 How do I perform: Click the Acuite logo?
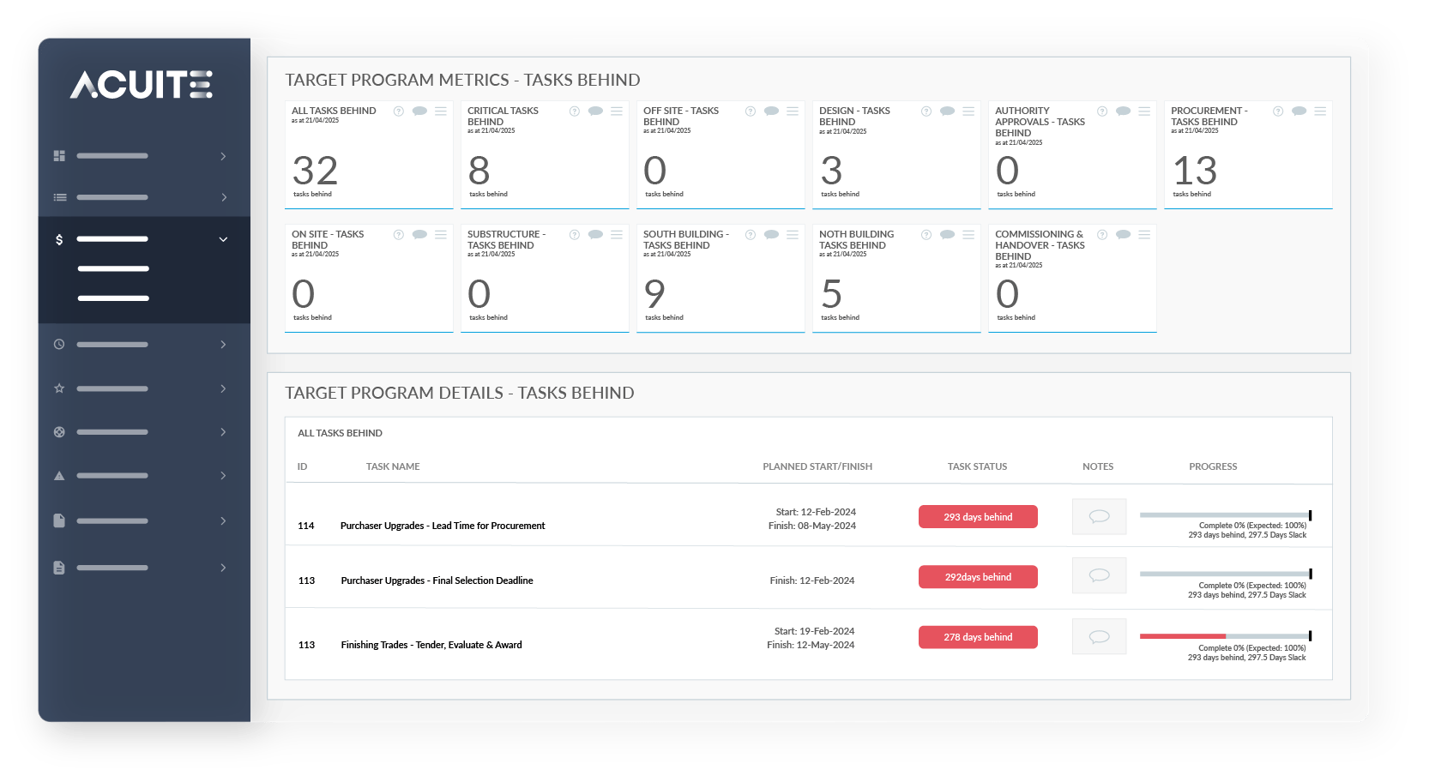point(142,84)
